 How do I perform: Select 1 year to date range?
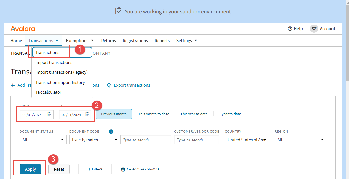click(230, 114)
